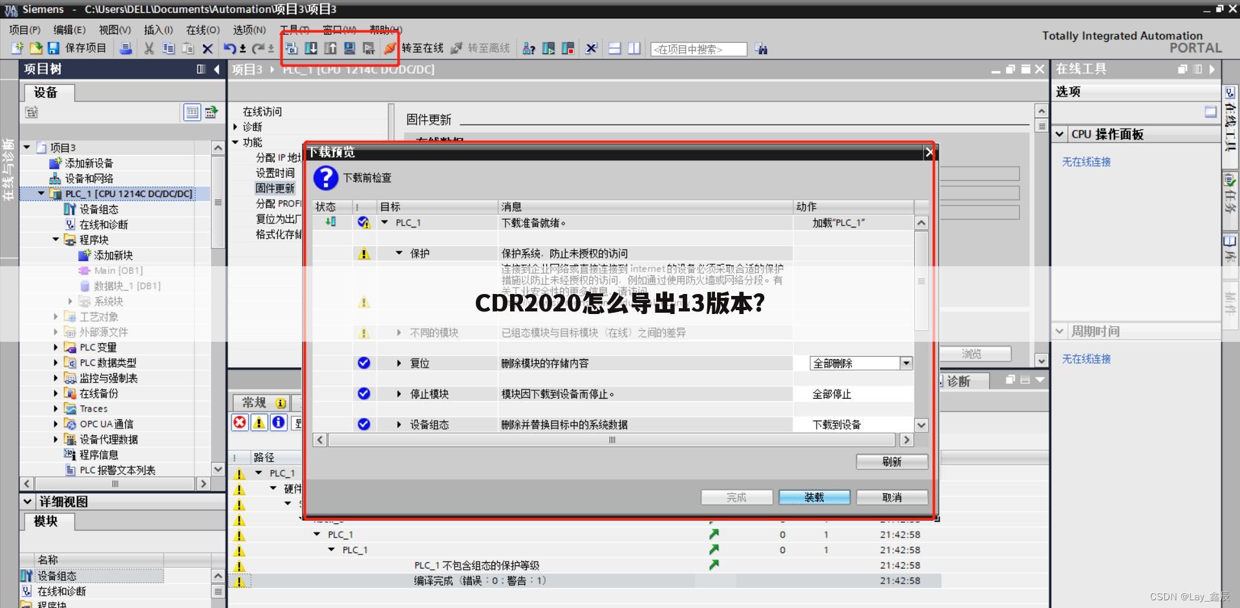Open the 编辑(E) menu
The image size is (1240, 608).
[x=69, y=30]
